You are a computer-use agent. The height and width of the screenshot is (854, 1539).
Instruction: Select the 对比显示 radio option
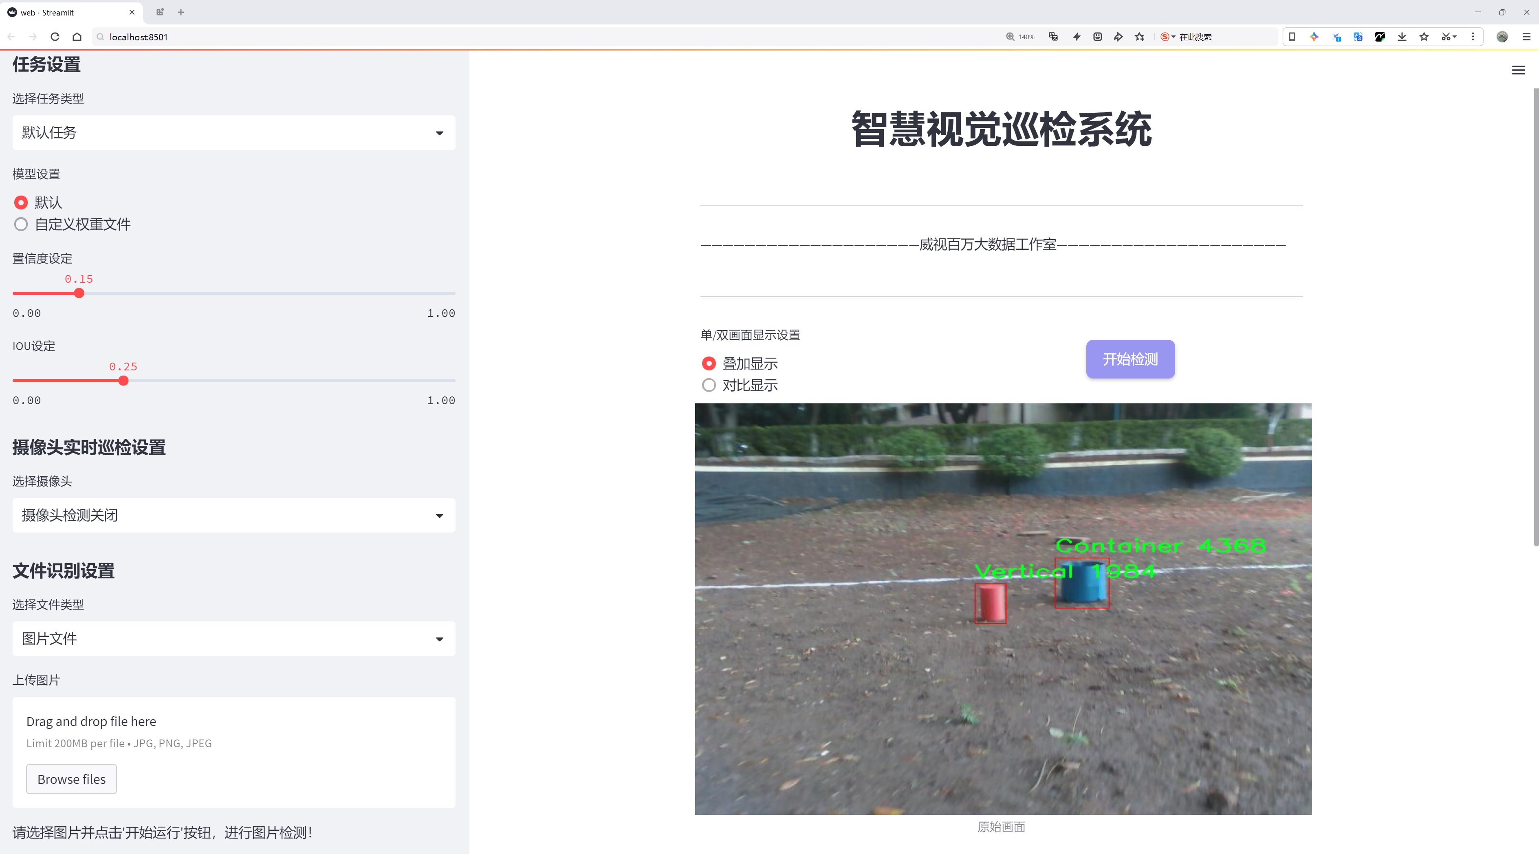point(709,385)
